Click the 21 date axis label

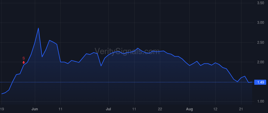241,109
